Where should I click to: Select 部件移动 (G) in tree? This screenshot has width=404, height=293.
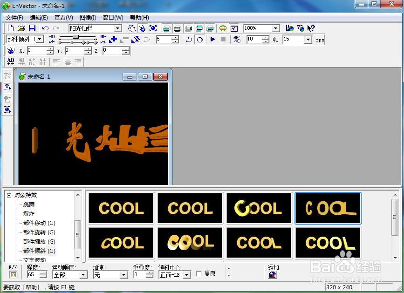click(39, 223)
